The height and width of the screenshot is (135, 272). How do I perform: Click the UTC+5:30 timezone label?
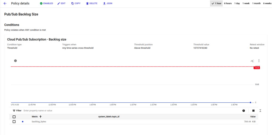click(x=15, y=105)
